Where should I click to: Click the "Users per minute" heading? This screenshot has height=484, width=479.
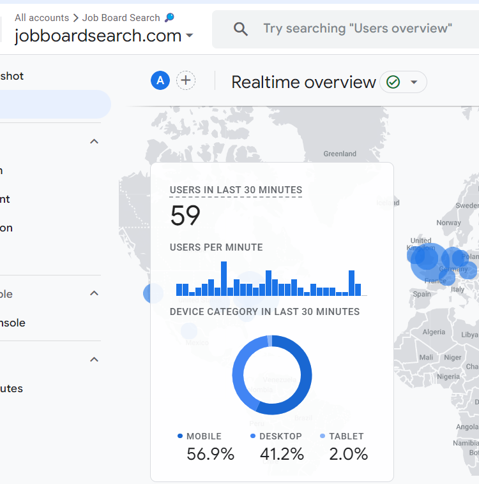(x=216, y=247)
